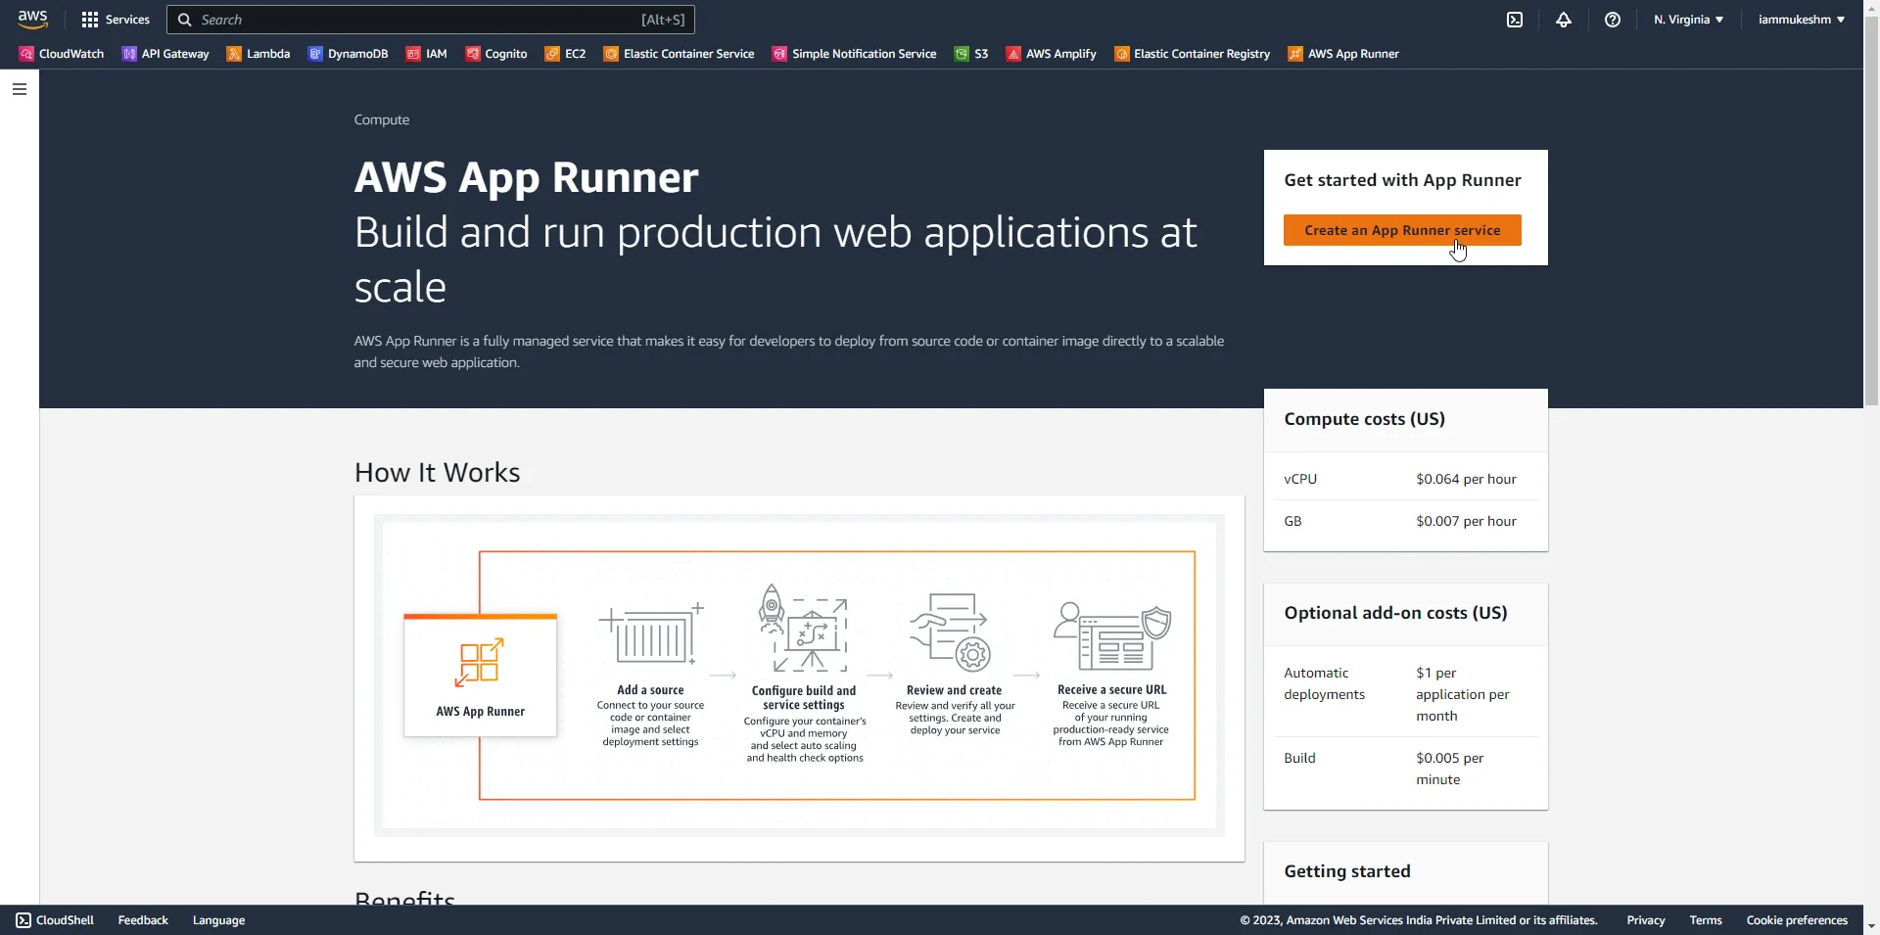This screenshot has height=935, width=1880.
Task: Open DynamoDB from the favorites bar
Action: (x=348, y=54)
